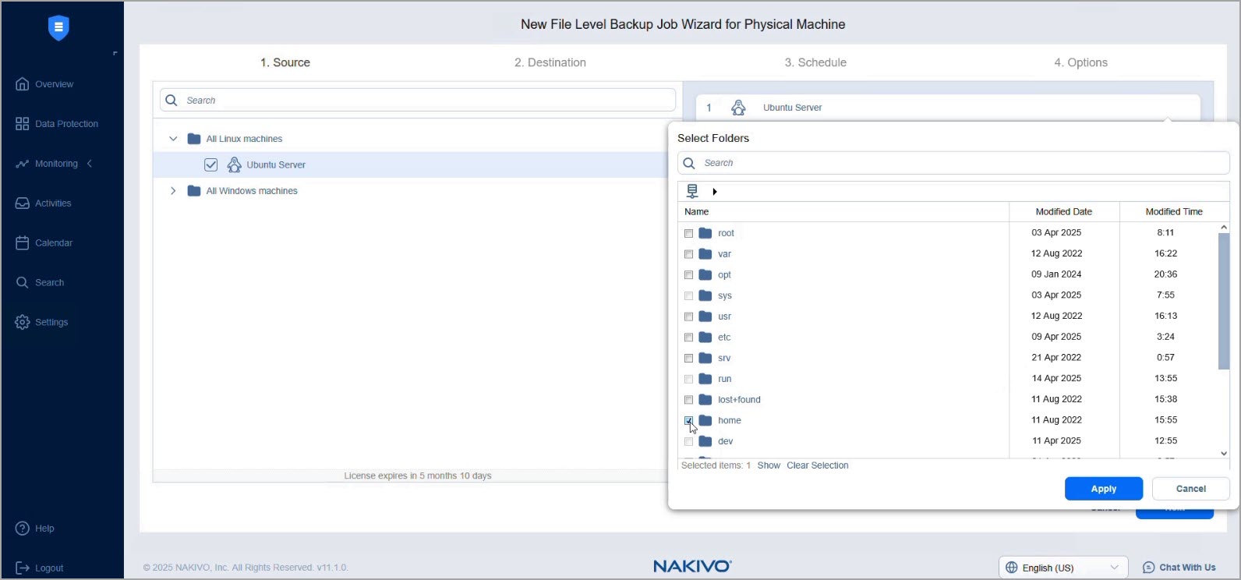
Task: Click the usr folder icon
Action: pos(705,317)
